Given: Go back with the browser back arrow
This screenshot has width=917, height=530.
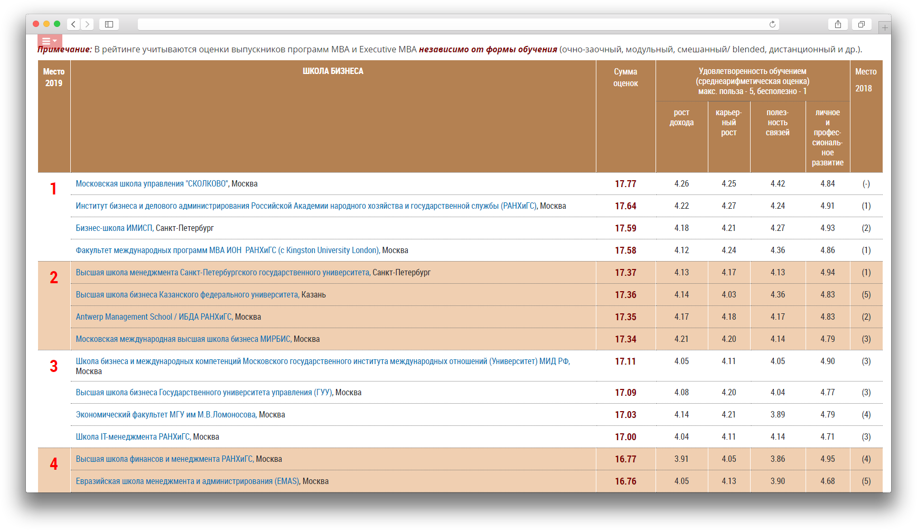Looking at the screenshot, I should [73, 24].
